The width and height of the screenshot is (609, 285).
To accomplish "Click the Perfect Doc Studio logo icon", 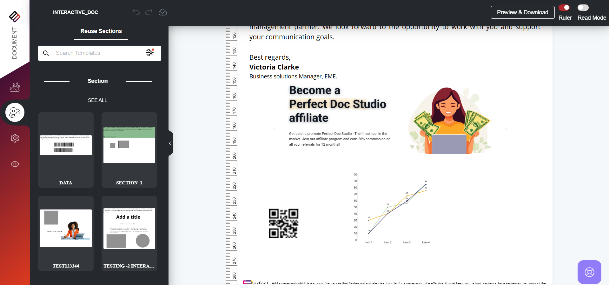I will [15, 17].
